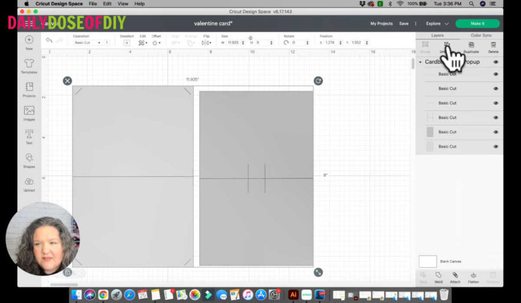The image size is (521, 303).
Task: Open Chrome from the dock
Action: click(103, 294)
